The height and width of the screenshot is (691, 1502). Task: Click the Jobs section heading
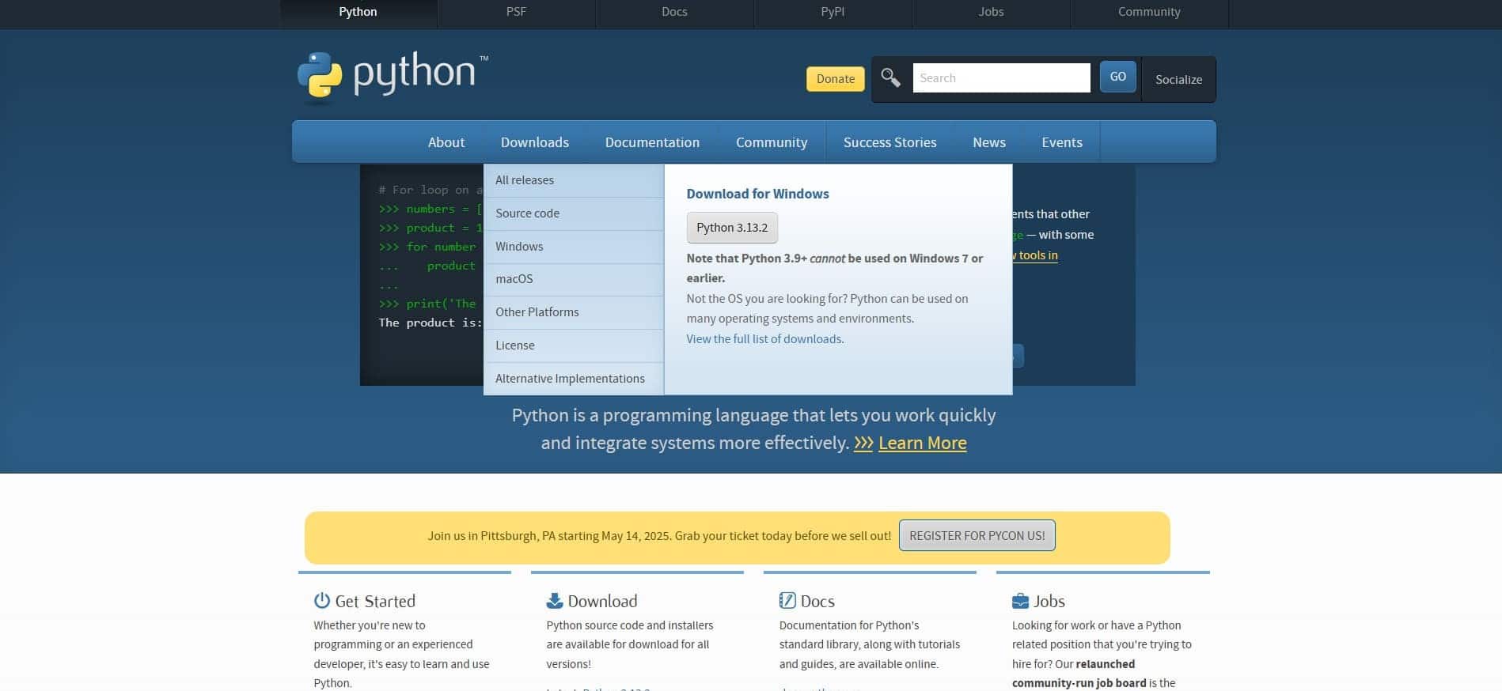(x=1049, y=601)
